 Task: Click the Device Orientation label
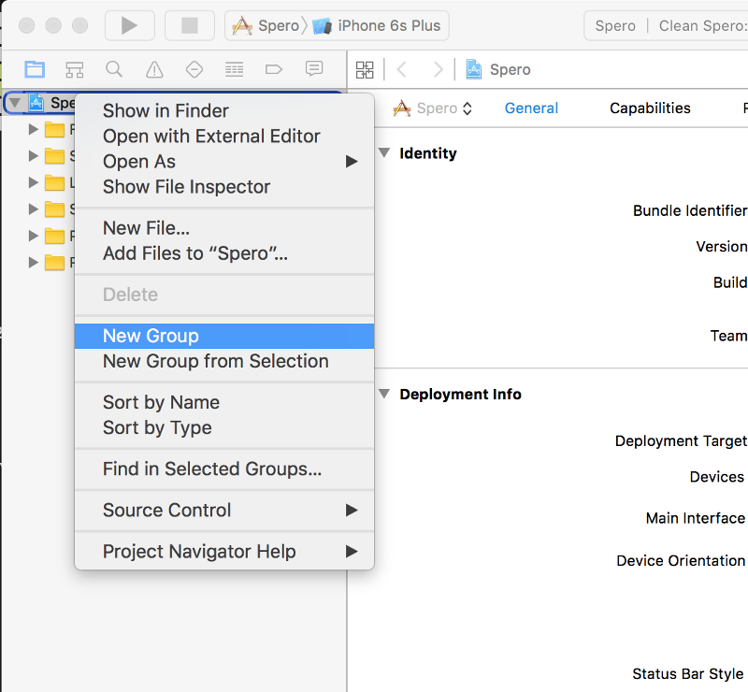tap(681, 560)
